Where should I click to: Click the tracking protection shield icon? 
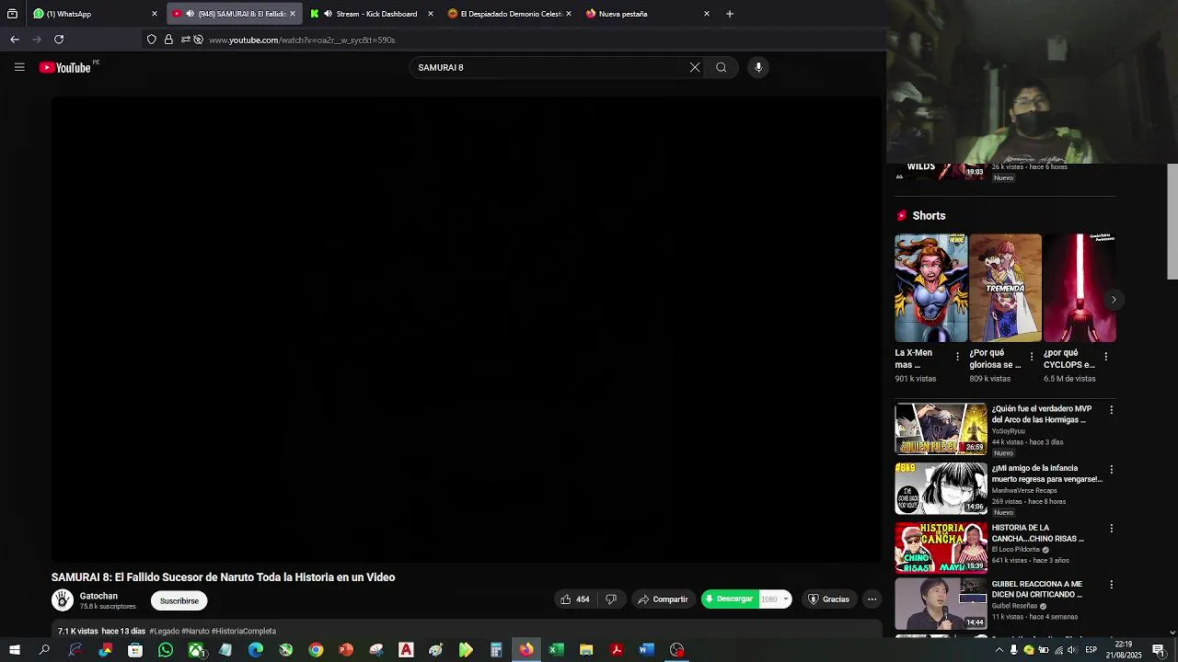[152, 40]
